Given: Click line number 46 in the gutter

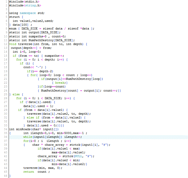Looking at the screenshot, I should [x=5, y=176].
